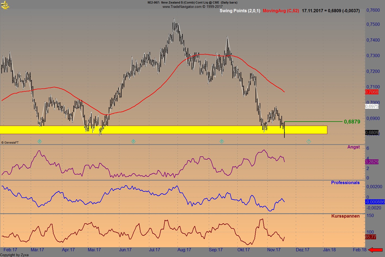Click the Mai.17 date label
Viewport: 385px width, 257px height.
94,250
